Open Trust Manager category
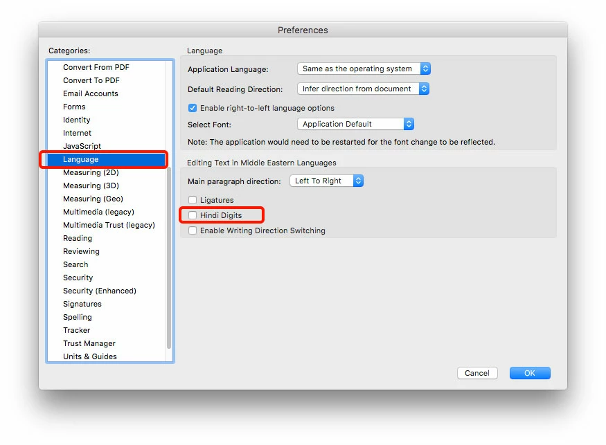The image size is (606, 445). pos(106,343)
